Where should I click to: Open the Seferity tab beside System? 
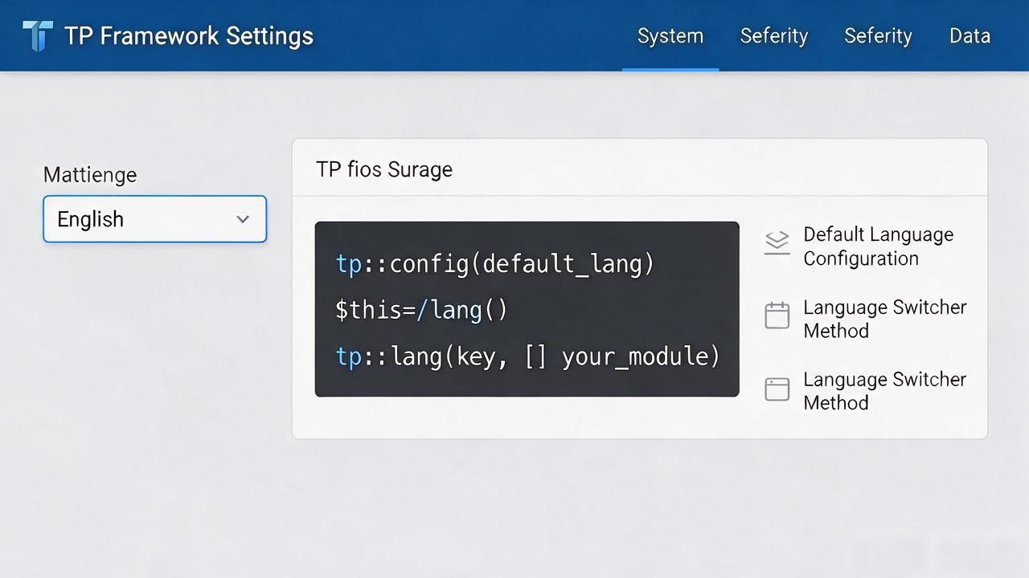click(774, 35)
